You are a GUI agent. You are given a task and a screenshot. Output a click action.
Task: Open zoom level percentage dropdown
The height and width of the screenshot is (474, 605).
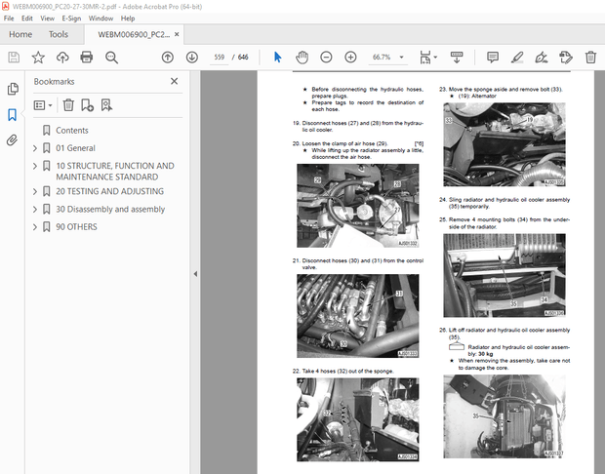point(402,58)
